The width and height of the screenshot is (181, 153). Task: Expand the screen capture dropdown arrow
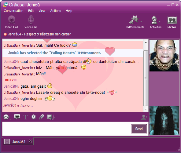pyautogui.click(x=55, y=117)
